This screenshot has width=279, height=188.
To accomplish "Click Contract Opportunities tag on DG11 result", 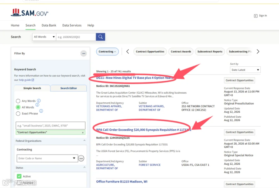I will (240, 80).
